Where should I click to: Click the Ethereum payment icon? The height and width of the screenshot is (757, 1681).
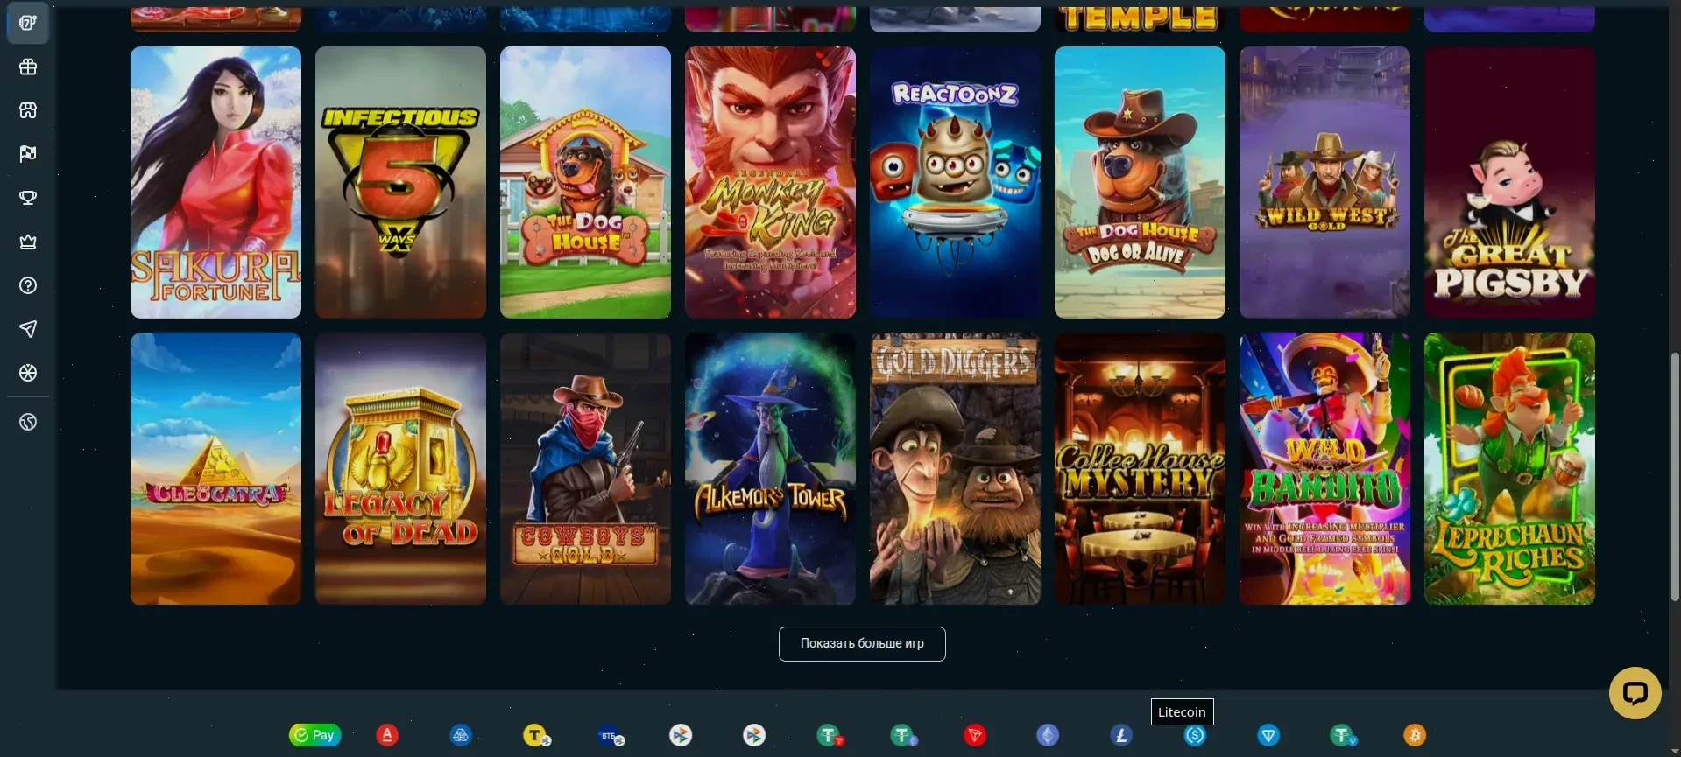pyautogui.click(x=1048, y=735)
